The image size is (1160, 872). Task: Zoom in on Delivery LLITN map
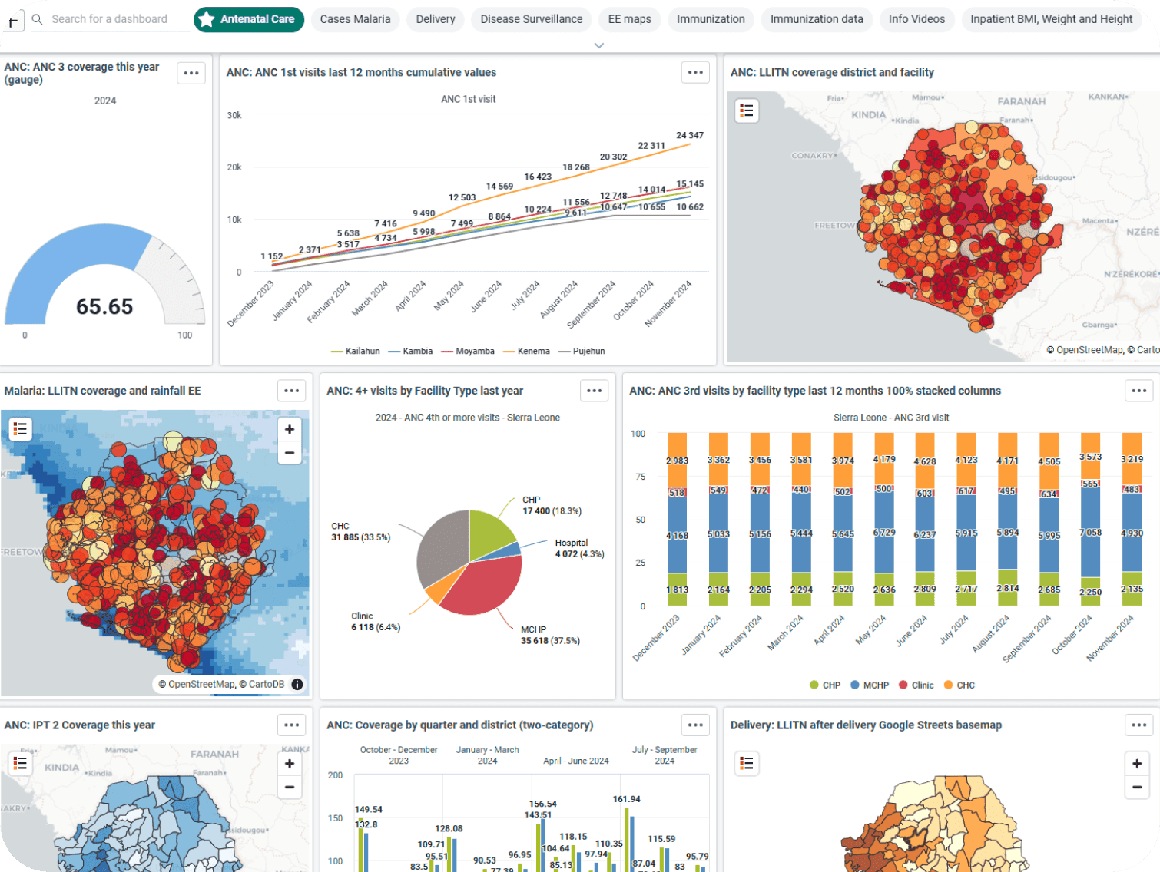(1137, 764)
